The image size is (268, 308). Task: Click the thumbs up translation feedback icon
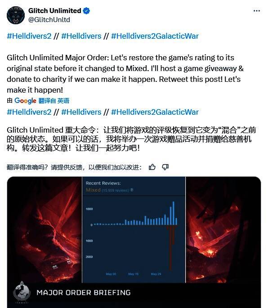[x=152, y=167]
